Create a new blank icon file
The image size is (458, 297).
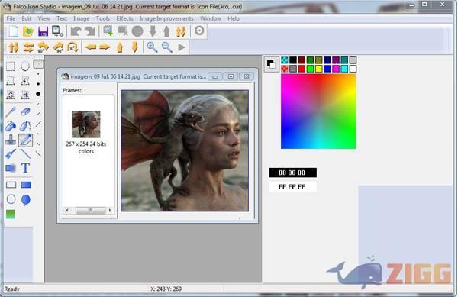click(x=14, y=31)
